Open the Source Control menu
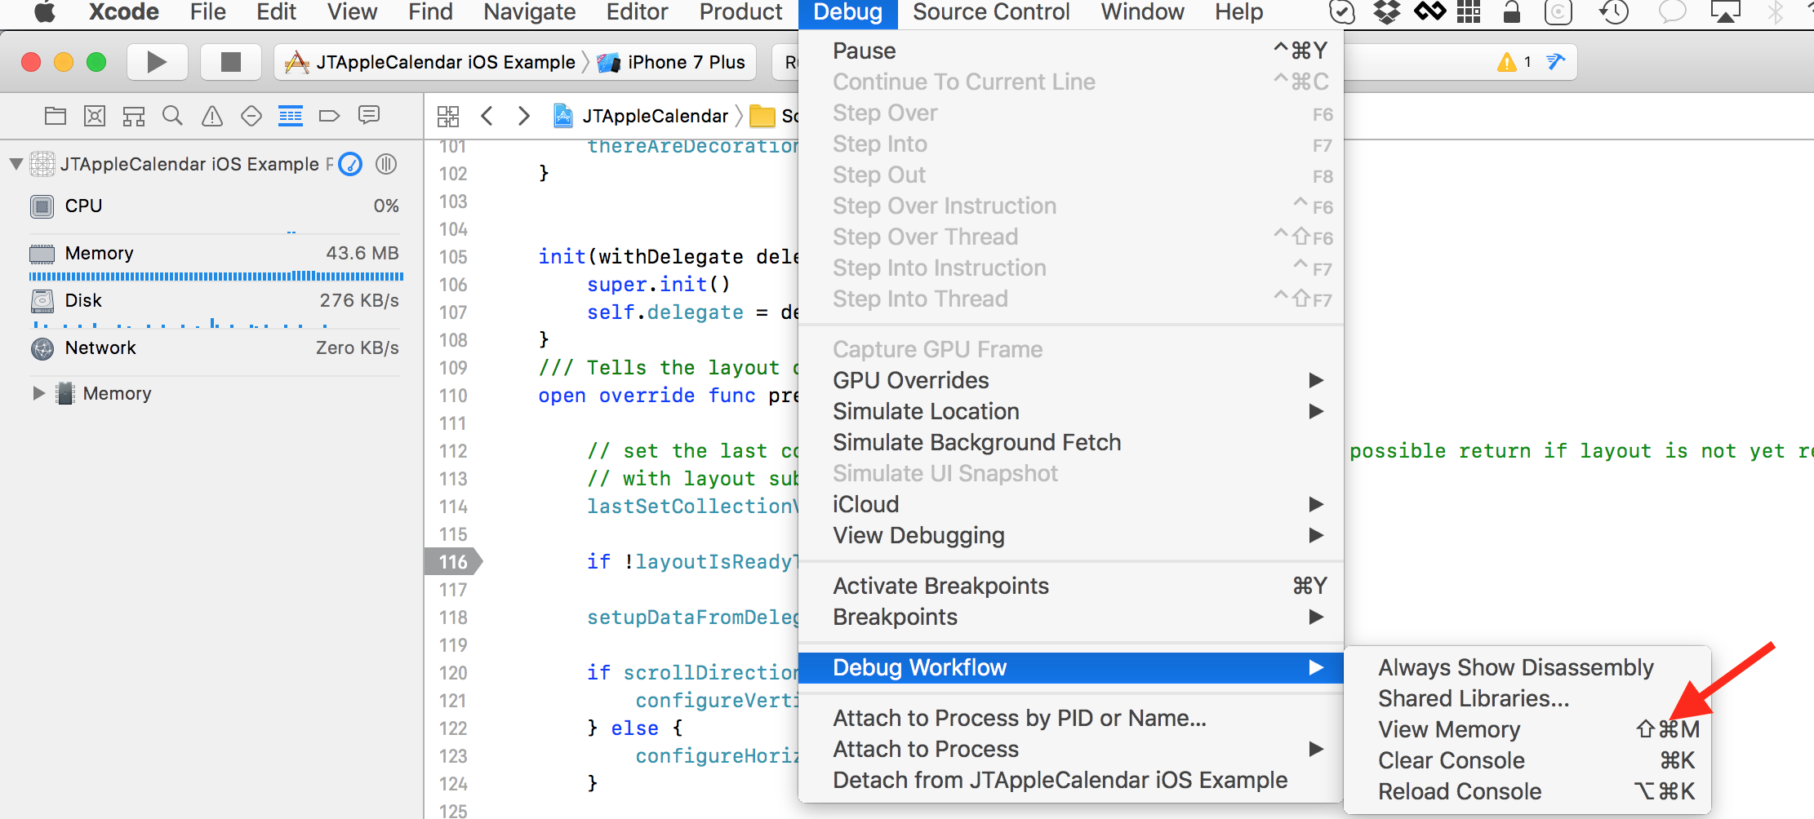This screenshot has height=819, width=1814. click(991, 12)
